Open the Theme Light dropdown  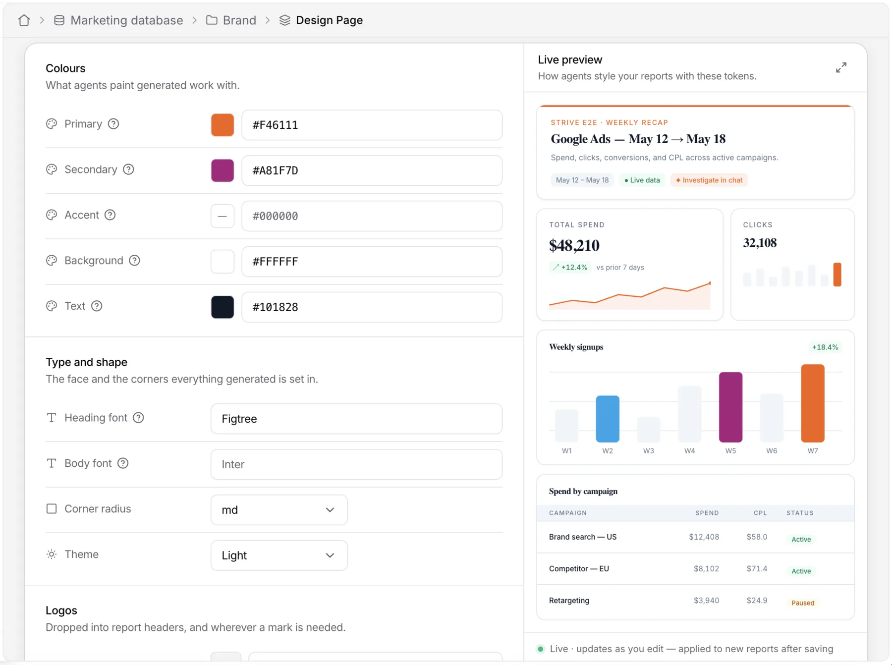click(279, 555)
